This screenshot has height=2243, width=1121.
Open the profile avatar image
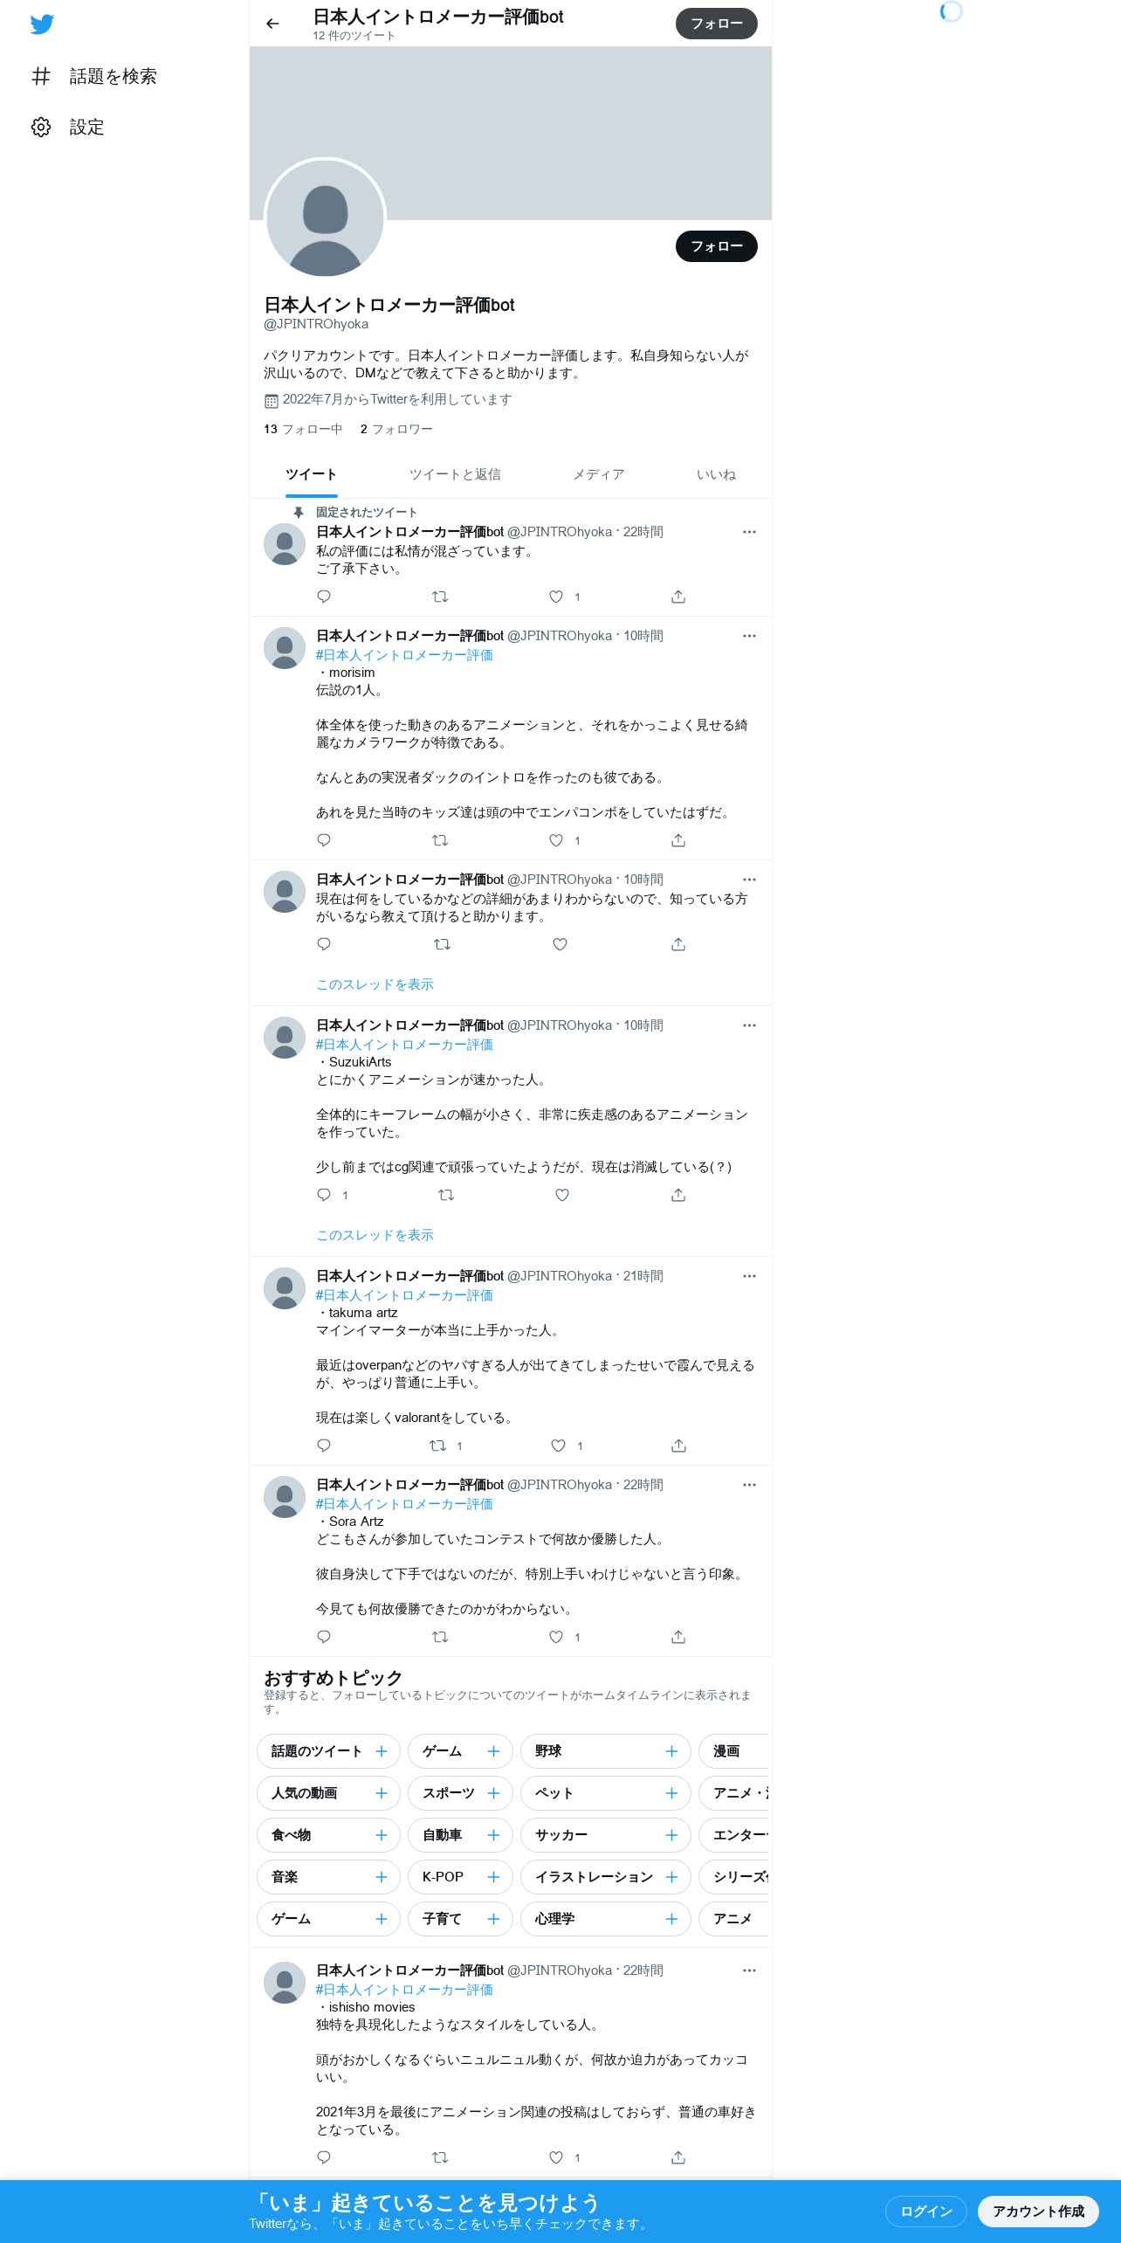tap(325, 218)
